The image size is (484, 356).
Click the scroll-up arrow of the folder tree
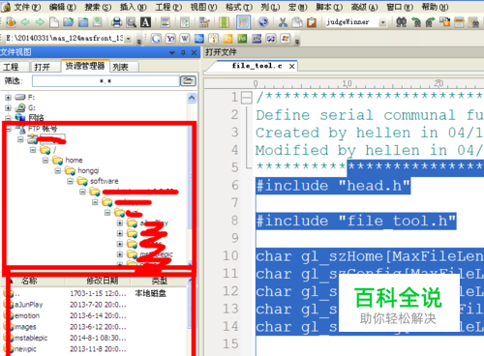tap(192, 98)
